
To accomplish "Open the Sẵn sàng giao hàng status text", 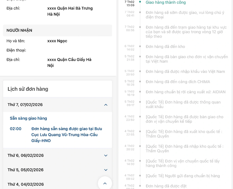I will 28,118.
